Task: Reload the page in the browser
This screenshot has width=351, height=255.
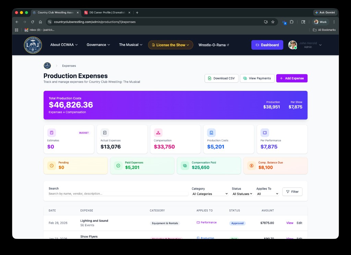Action: click(33, 22)
